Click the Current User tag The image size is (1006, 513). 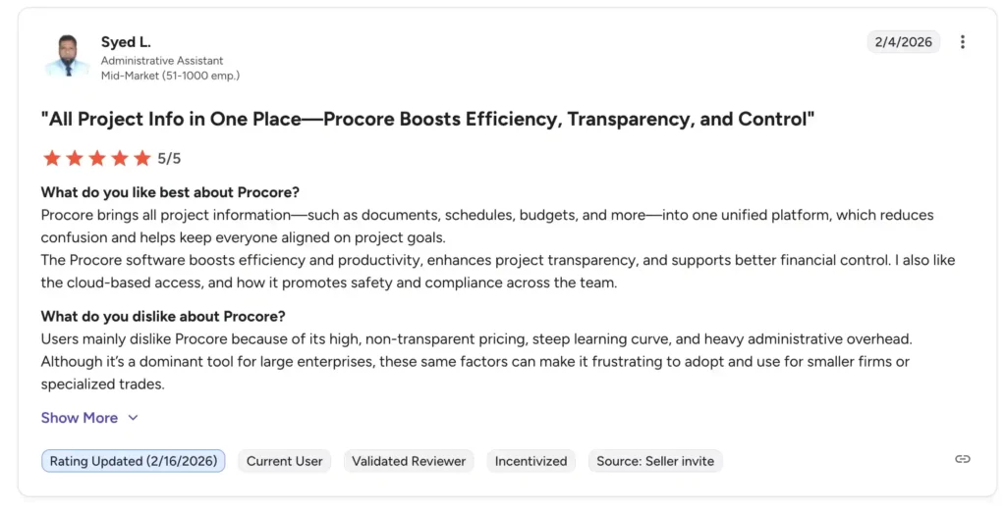click(285, 461)
